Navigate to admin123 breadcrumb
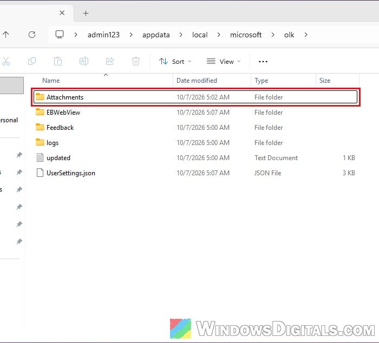The width and height of the screenshot is (379, 343). click(104, 35)
